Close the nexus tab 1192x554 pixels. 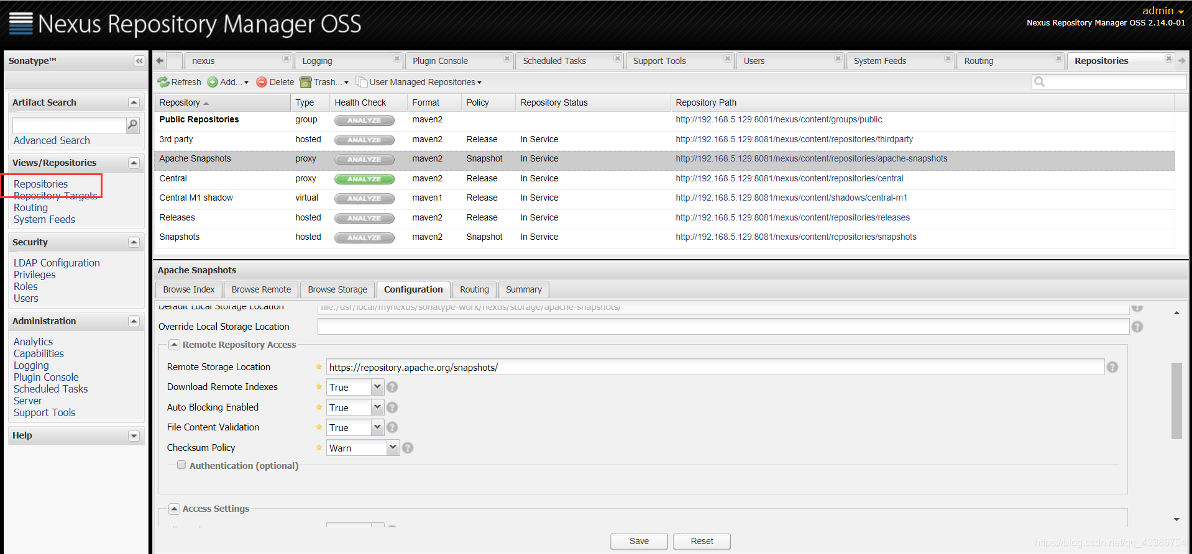pyautogui.click(x=287, y=58)
